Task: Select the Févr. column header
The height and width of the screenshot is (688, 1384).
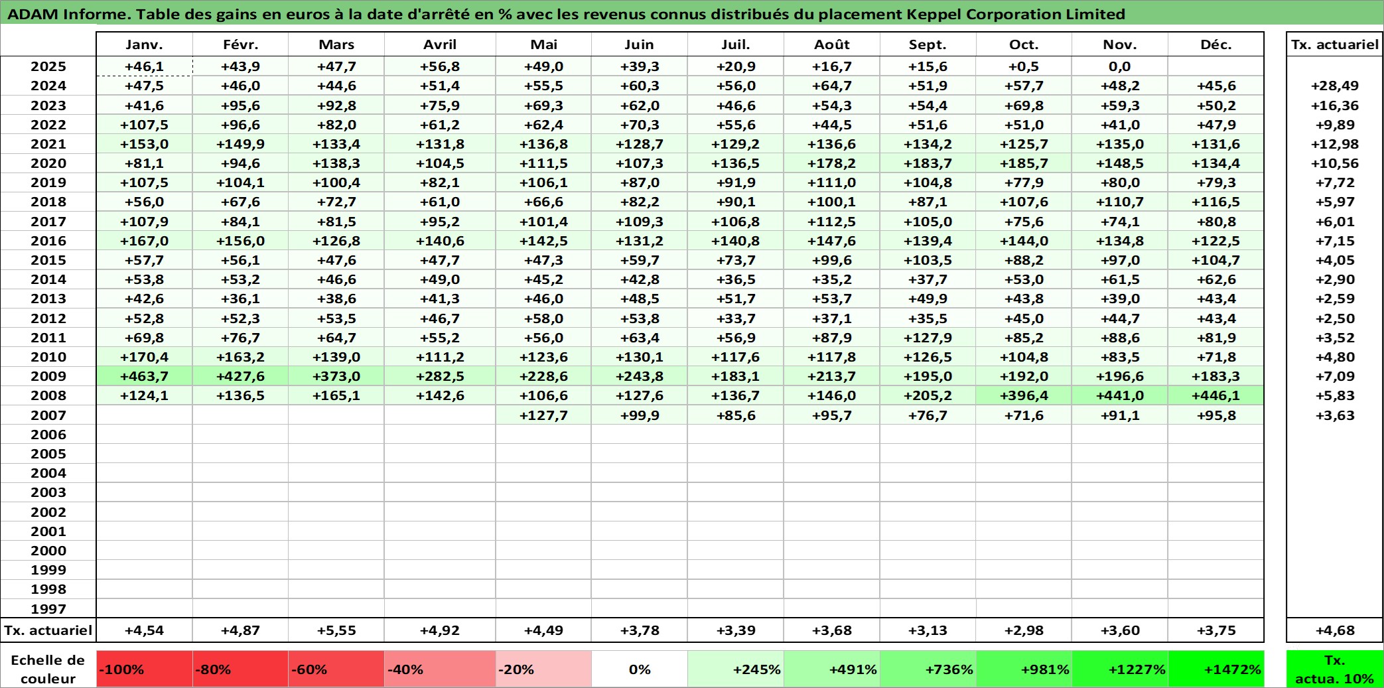Action: (240, 44)
